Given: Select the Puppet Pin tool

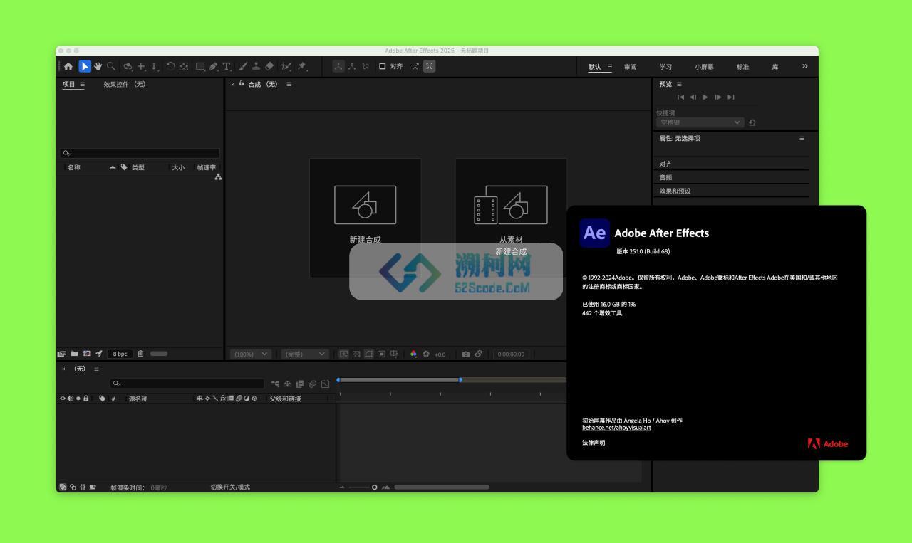Looking at the screenshot, I should pyautogui.click(x=302, y=66).
